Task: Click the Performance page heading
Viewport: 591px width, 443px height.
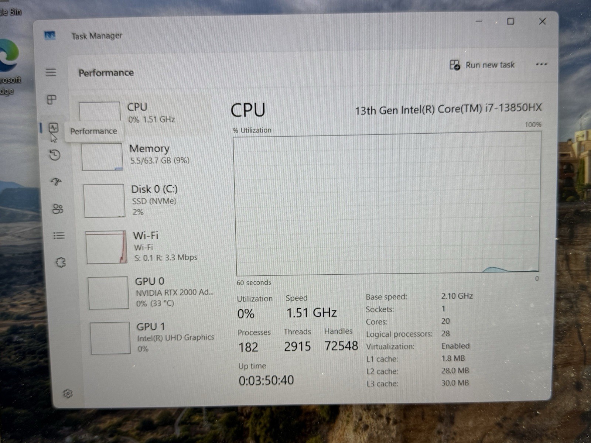Action: point(106,73)
